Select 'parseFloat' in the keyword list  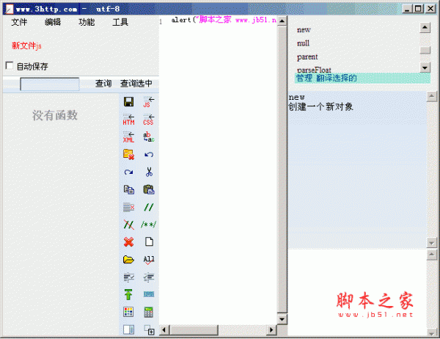click(x=314, y=70)
